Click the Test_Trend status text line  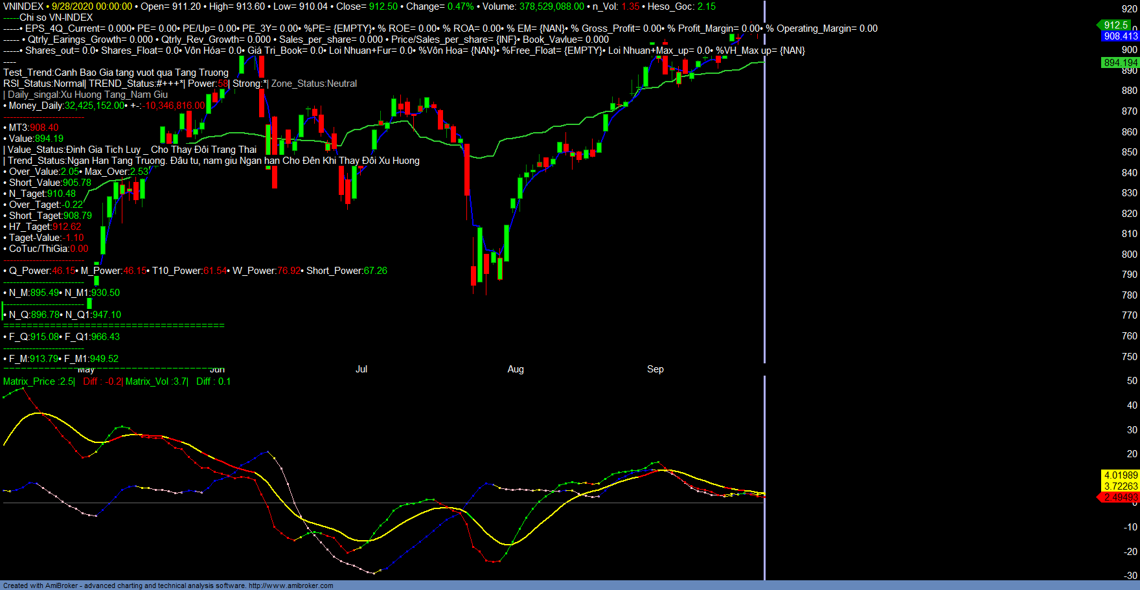pos(116,73)
